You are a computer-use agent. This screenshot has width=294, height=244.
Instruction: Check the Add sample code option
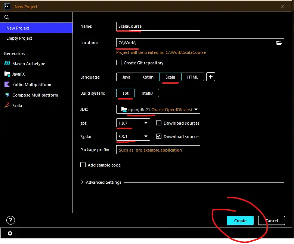tap(83, 165)
